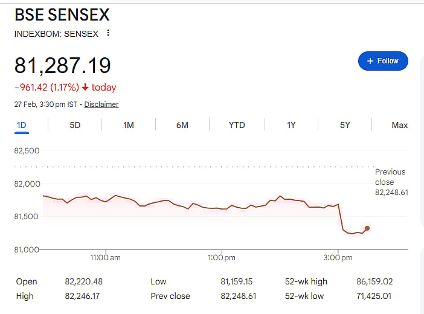Click the plus icon in Follow button
Viewport: 424px width, 314px height.
point(370,61)
